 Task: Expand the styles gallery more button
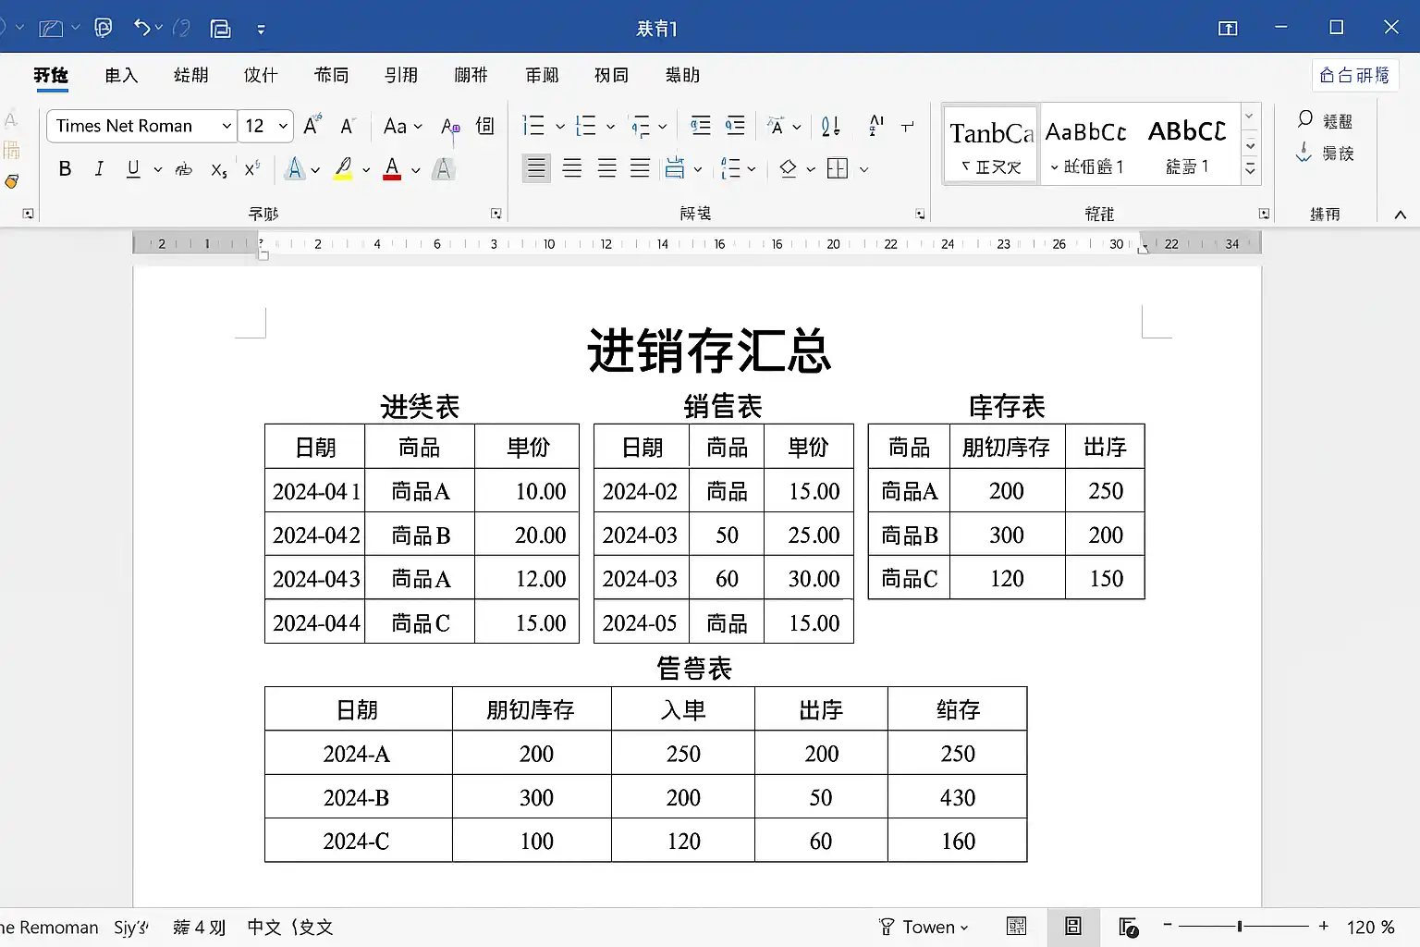(1250, 169)
